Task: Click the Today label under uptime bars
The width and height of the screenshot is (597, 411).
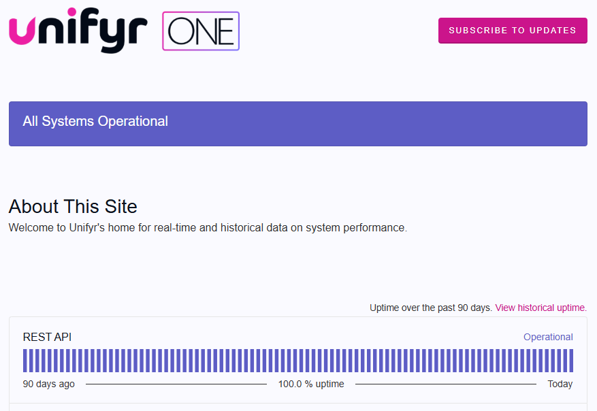Action: tap(560, 384)
